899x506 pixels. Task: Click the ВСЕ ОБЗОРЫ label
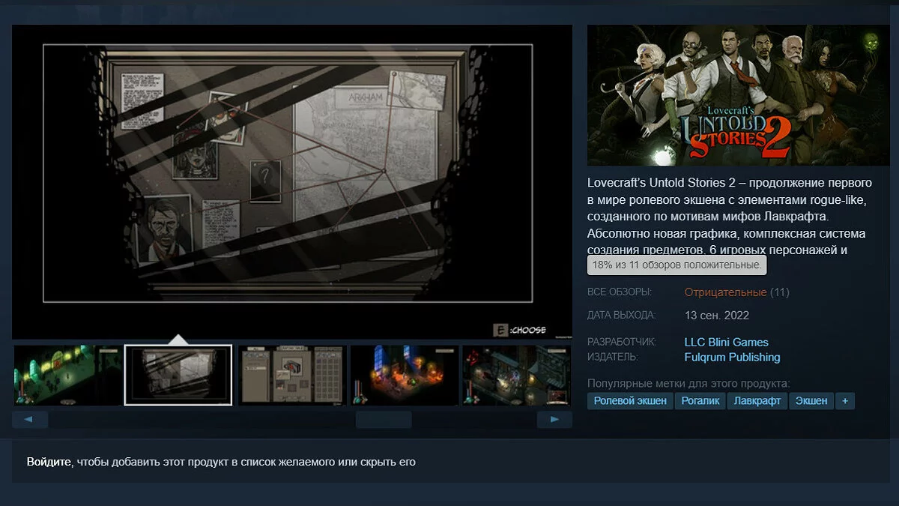pos(620,292)
